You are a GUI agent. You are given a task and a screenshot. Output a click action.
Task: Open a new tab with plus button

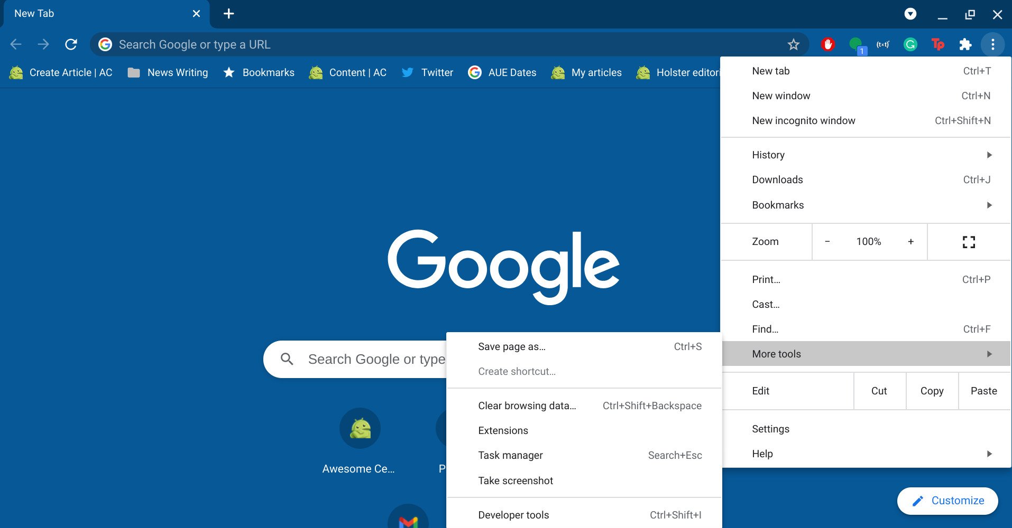pyautogui.click(x=228, y=14)
